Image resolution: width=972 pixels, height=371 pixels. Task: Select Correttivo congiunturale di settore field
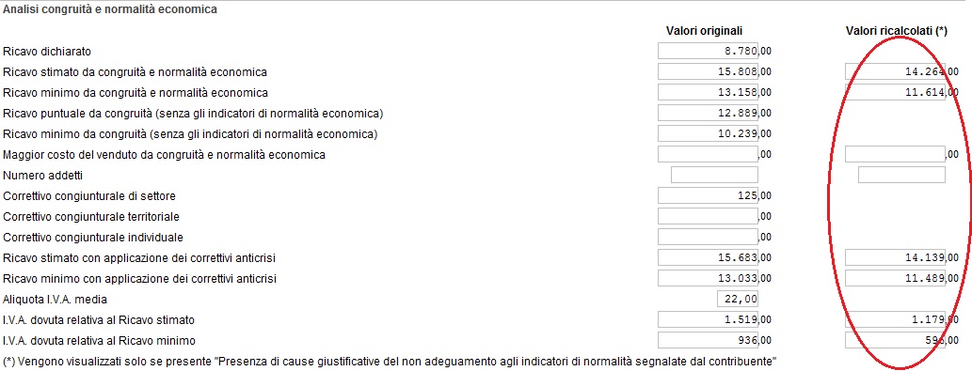point(708,195)
